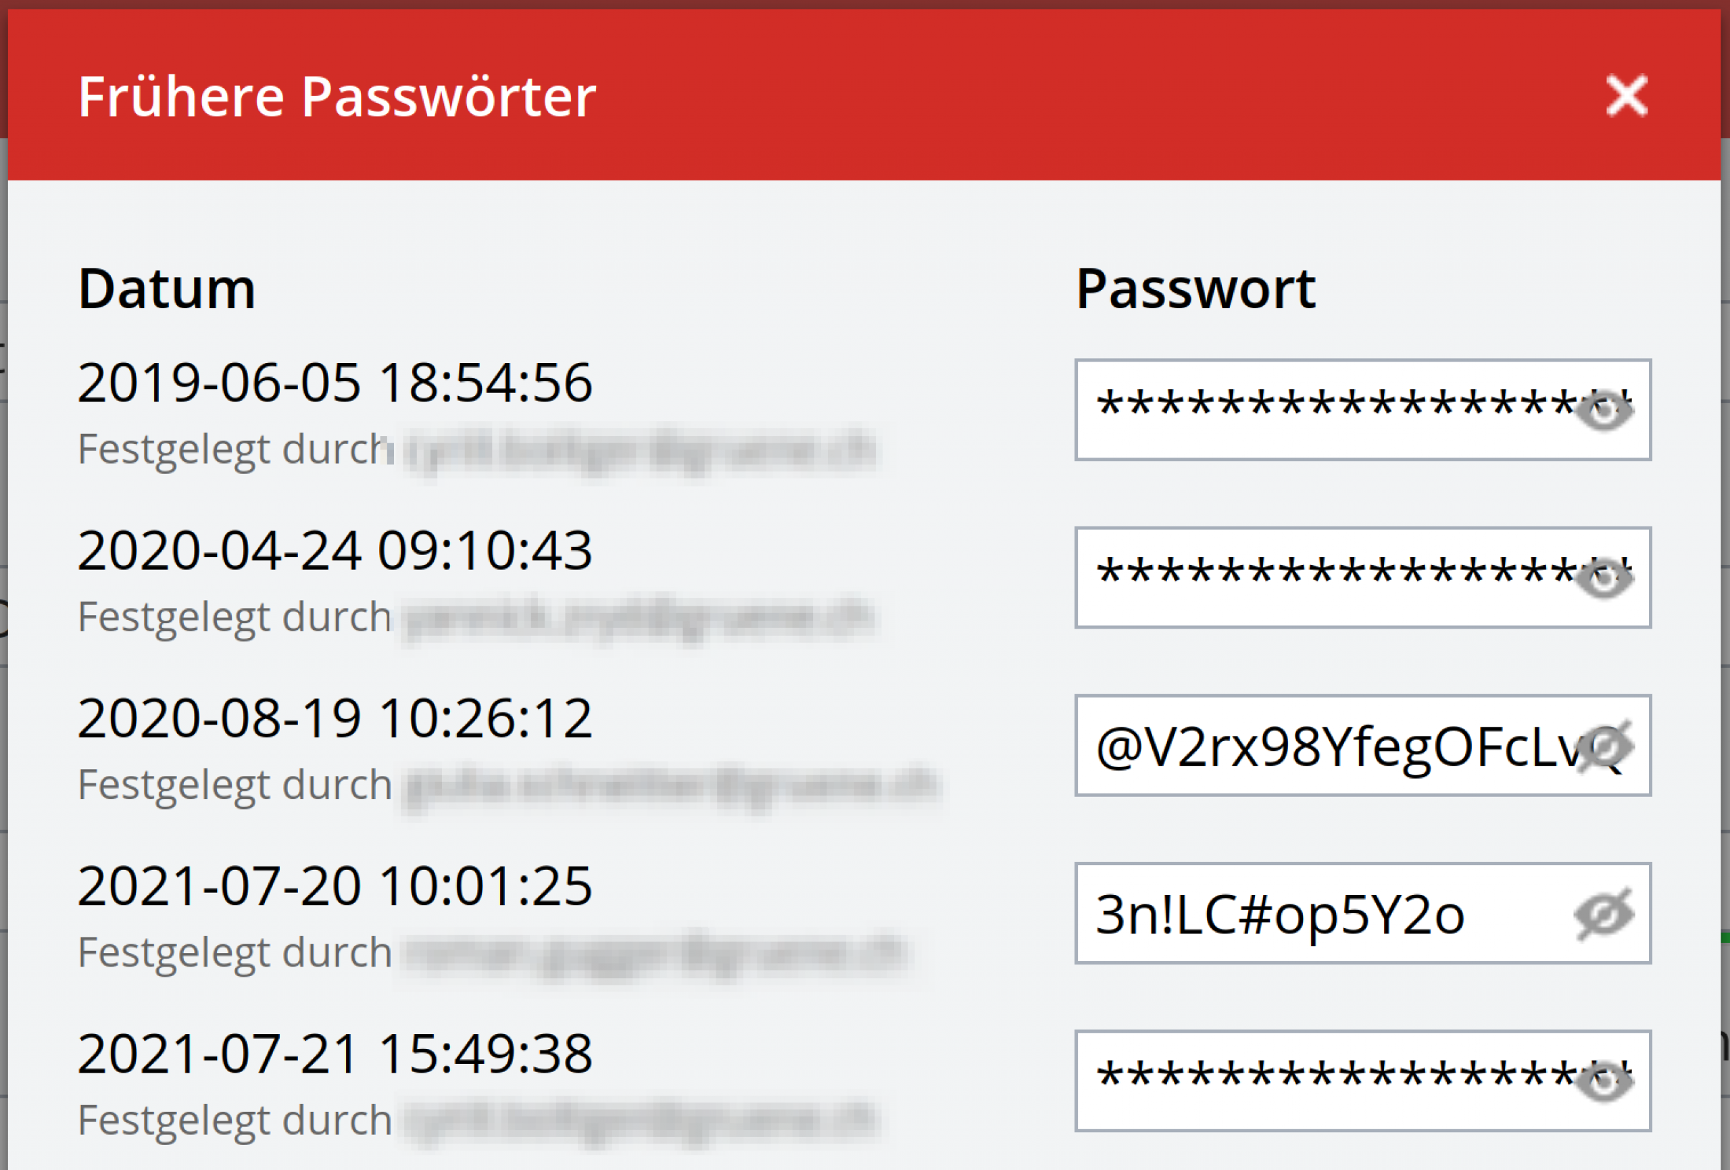Select the 2021-07-21 15:49:38 date entry
This screenshot has height=1170, width=1730.
[x=335, y=1053]
